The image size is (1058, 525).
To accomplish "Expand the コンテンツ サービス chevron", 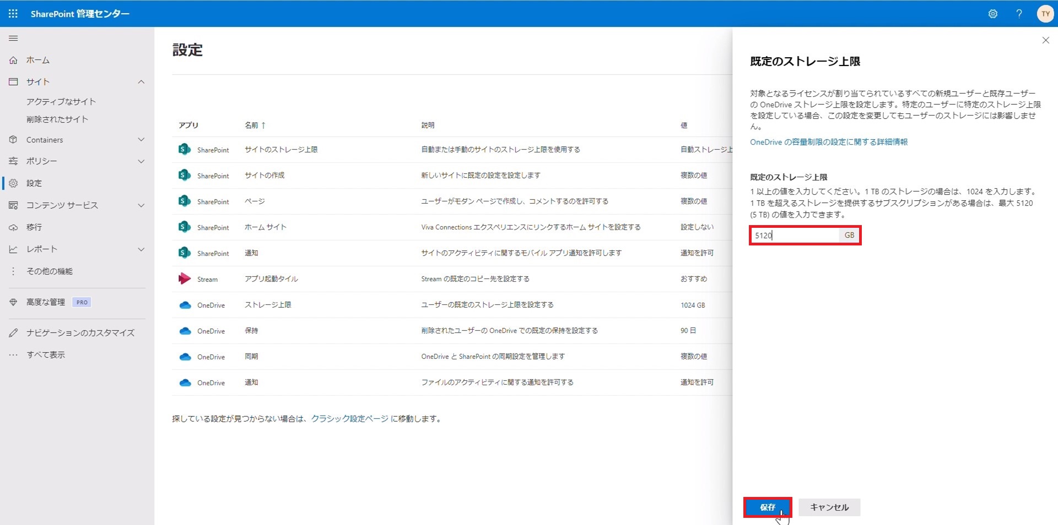I will coord(141,205).
